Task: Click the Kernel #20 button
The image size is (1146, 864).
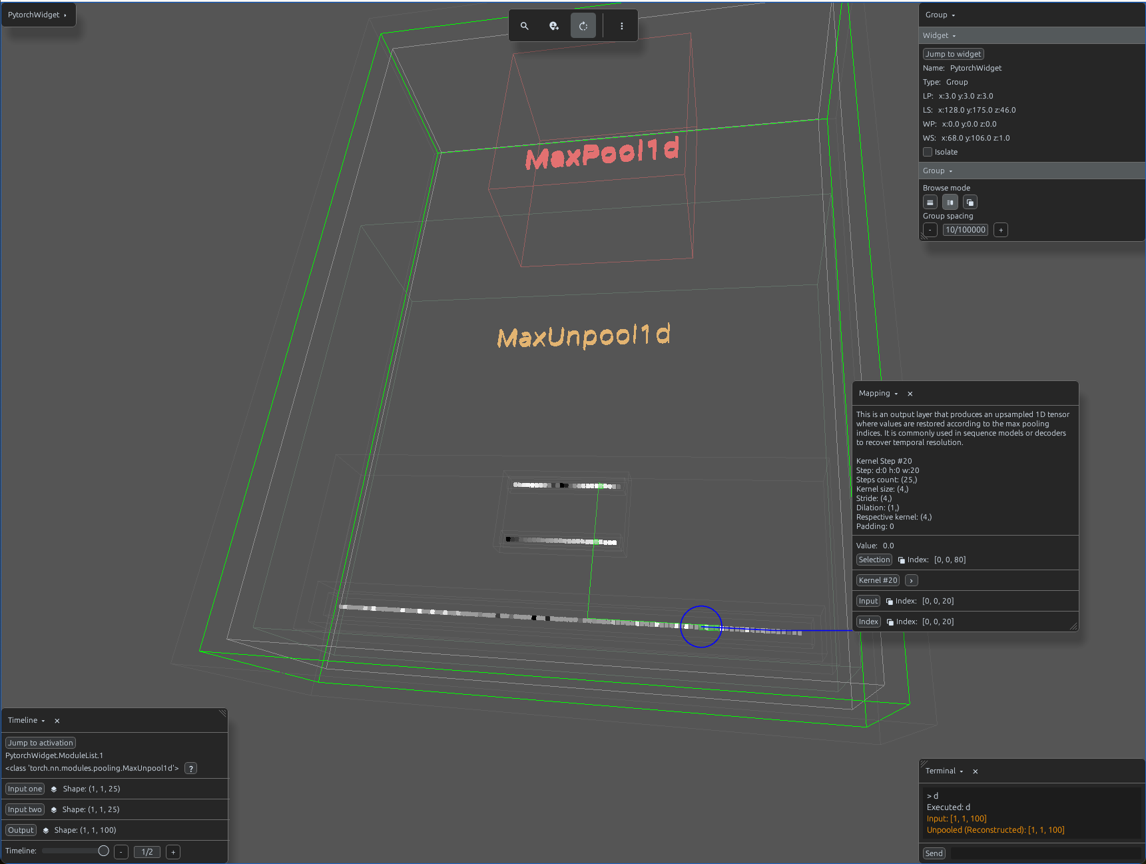Action: [x=878, y=581]
